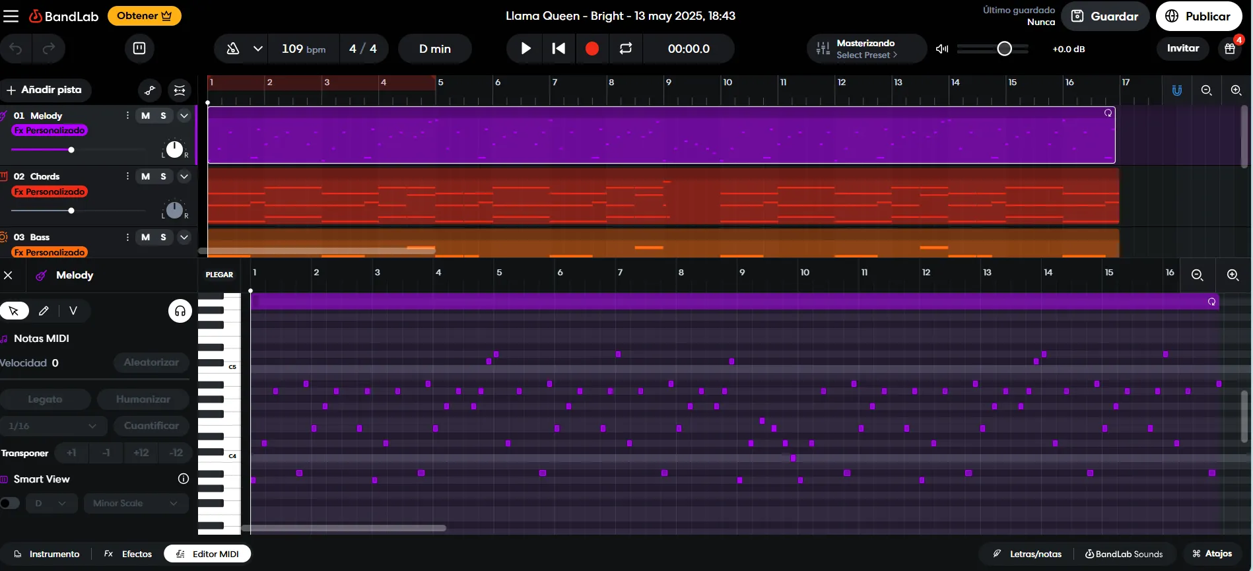Solo the 03 Bass track
This screenshot has width=1253, height=571.
pos(163,237)
